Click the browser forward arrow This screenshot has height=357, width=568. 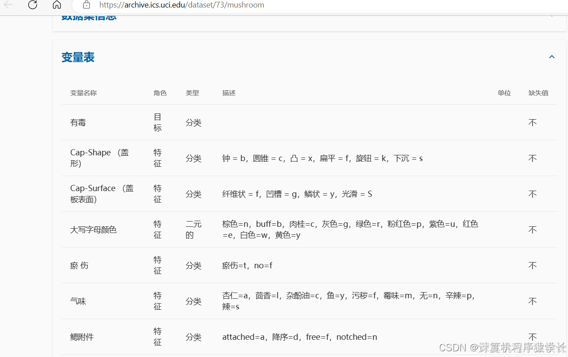click(20, 5)
